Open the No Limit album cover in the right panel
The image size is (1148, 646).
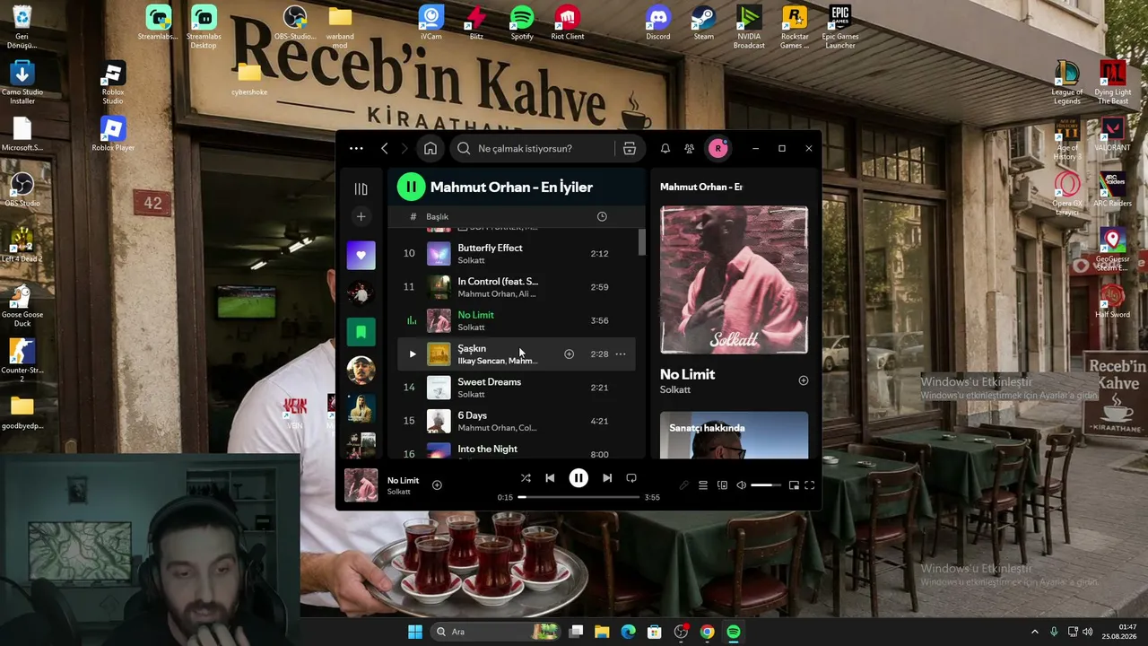(x=734, y=280)
